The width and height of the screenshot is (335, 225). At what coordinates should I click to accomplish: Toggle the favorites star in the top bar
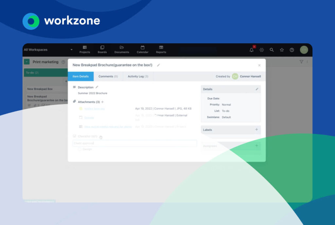point(282,49)
